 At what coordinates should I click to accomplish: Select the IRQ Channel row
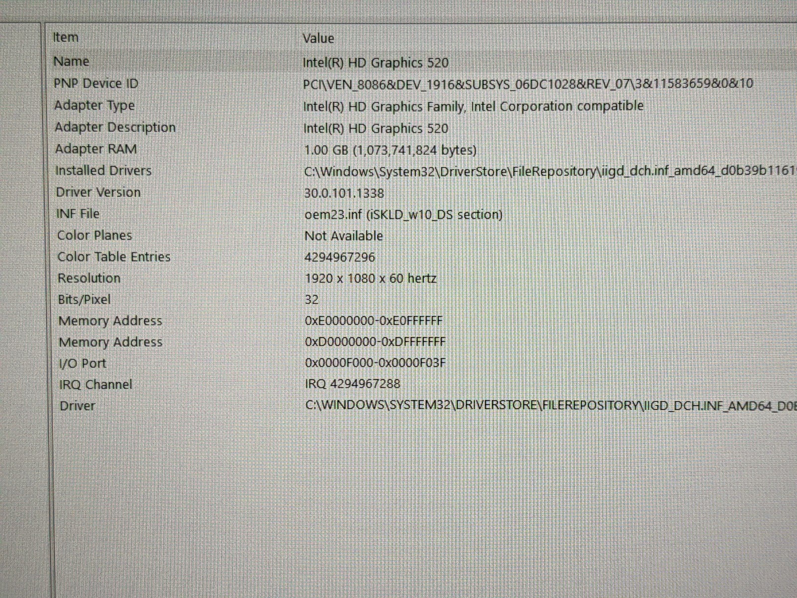tap(96, 385)
